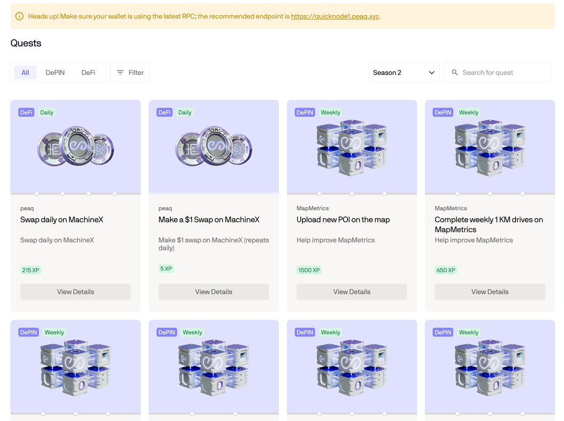Click the magnifier icon in the quest search box
The height and width of the screenshot is (421, 564).
click(x=454, y=72)
